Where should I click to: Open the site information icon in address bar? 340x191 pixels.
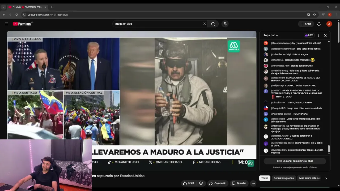click(24, 15)
